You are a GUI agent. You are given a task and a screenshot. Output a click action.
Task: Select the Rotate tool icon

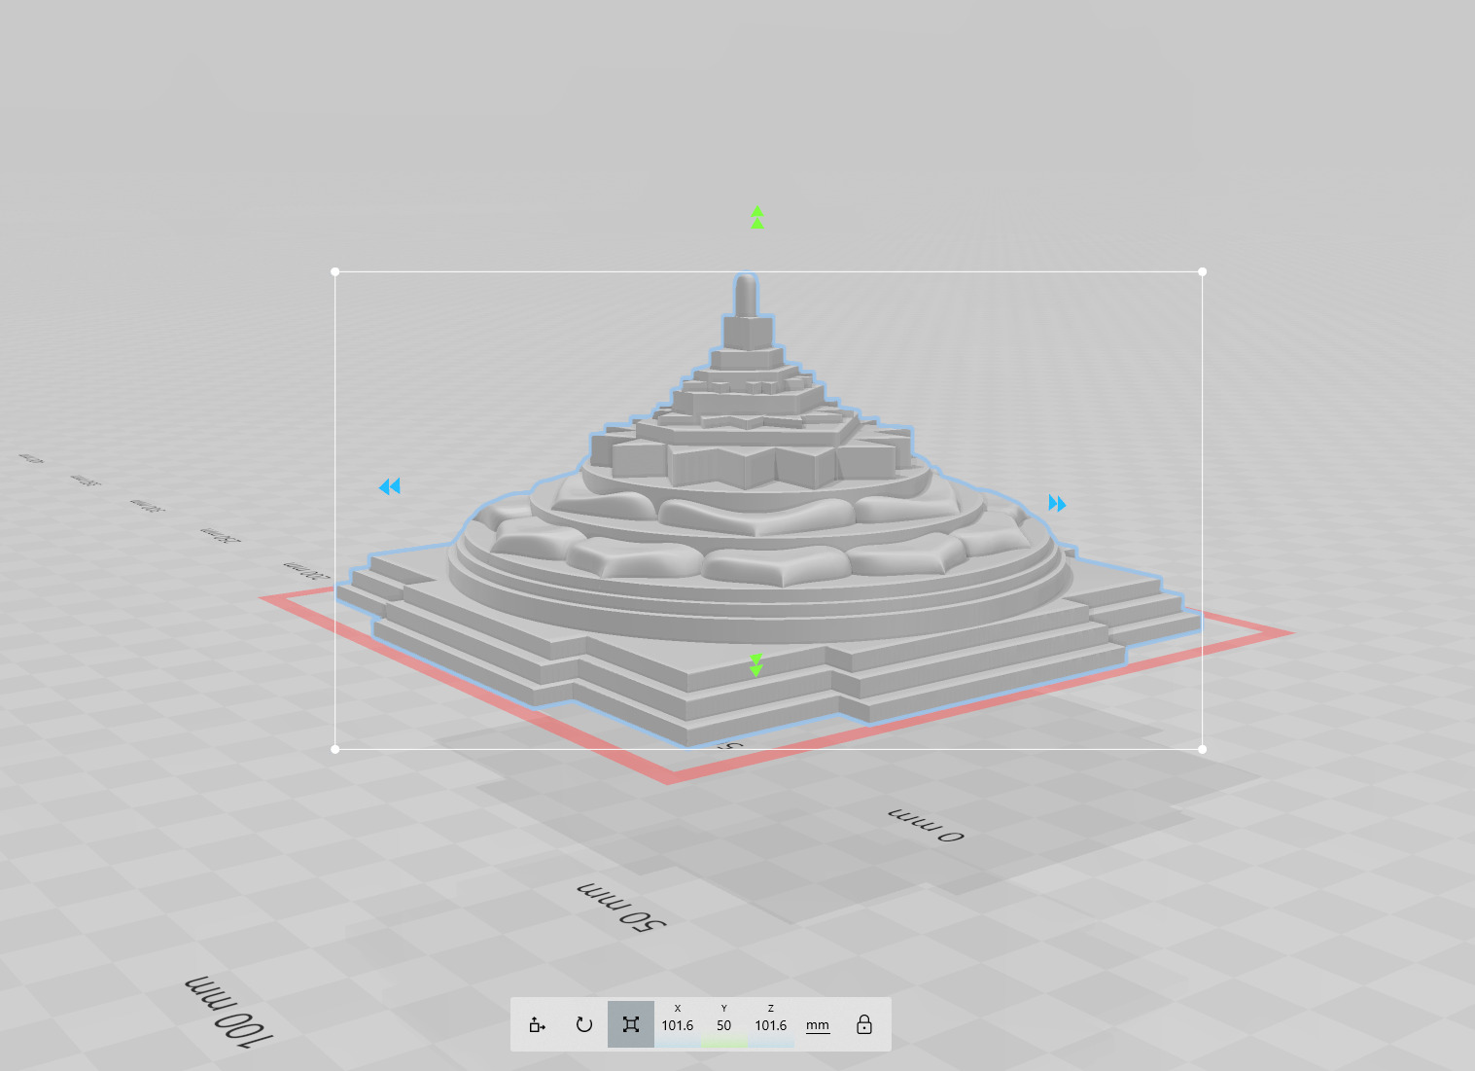tap(584, 1024)
